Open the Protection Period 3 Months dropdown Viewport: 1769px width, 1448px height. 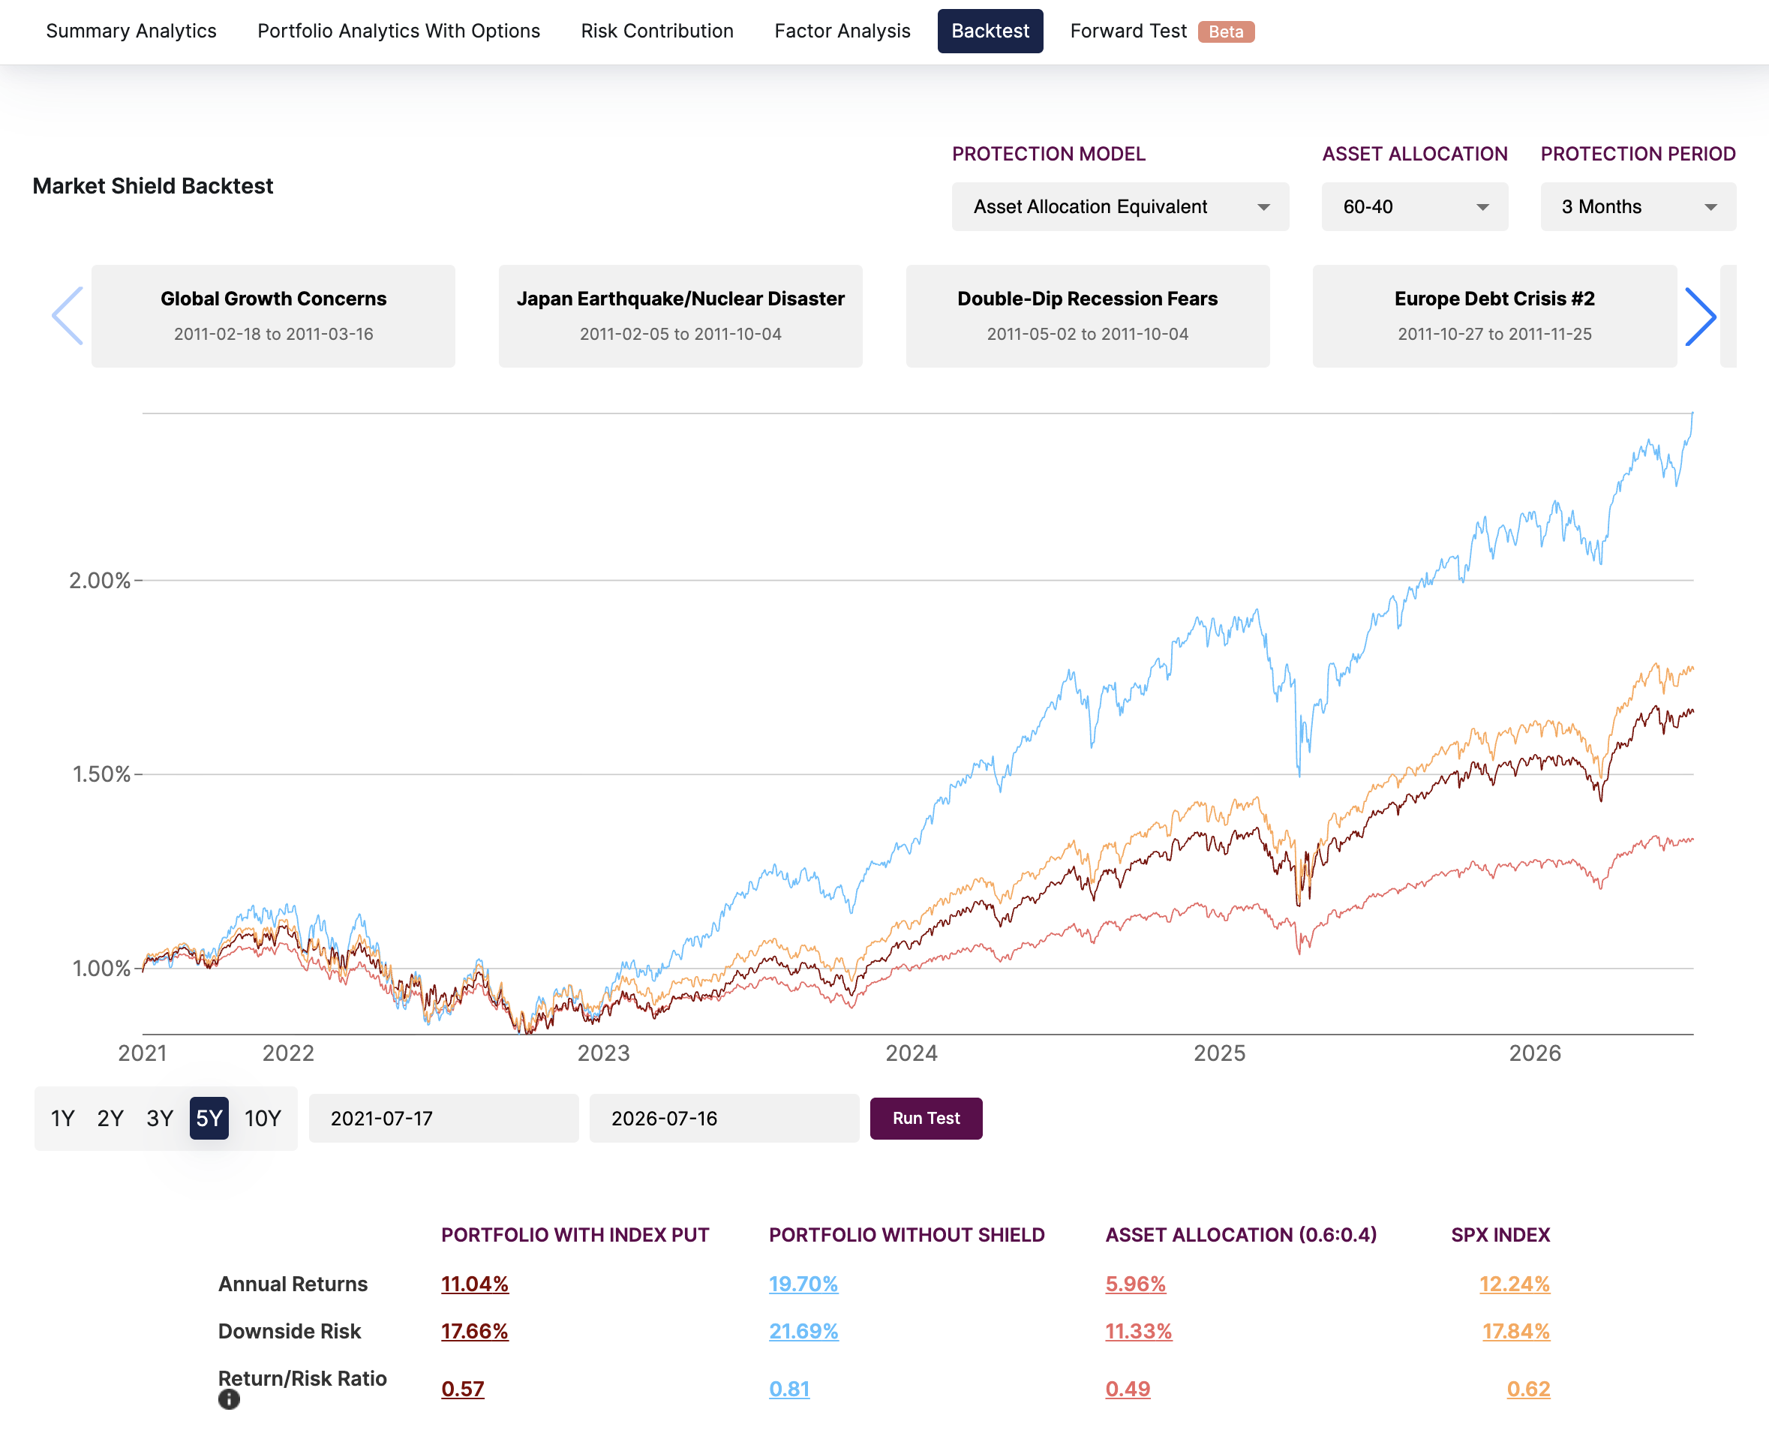click(1637, 207)
